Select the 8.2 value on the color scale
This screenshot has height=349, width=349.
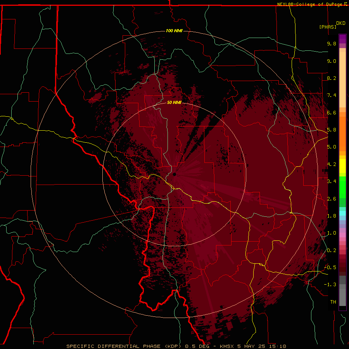(x=332, y=78)
